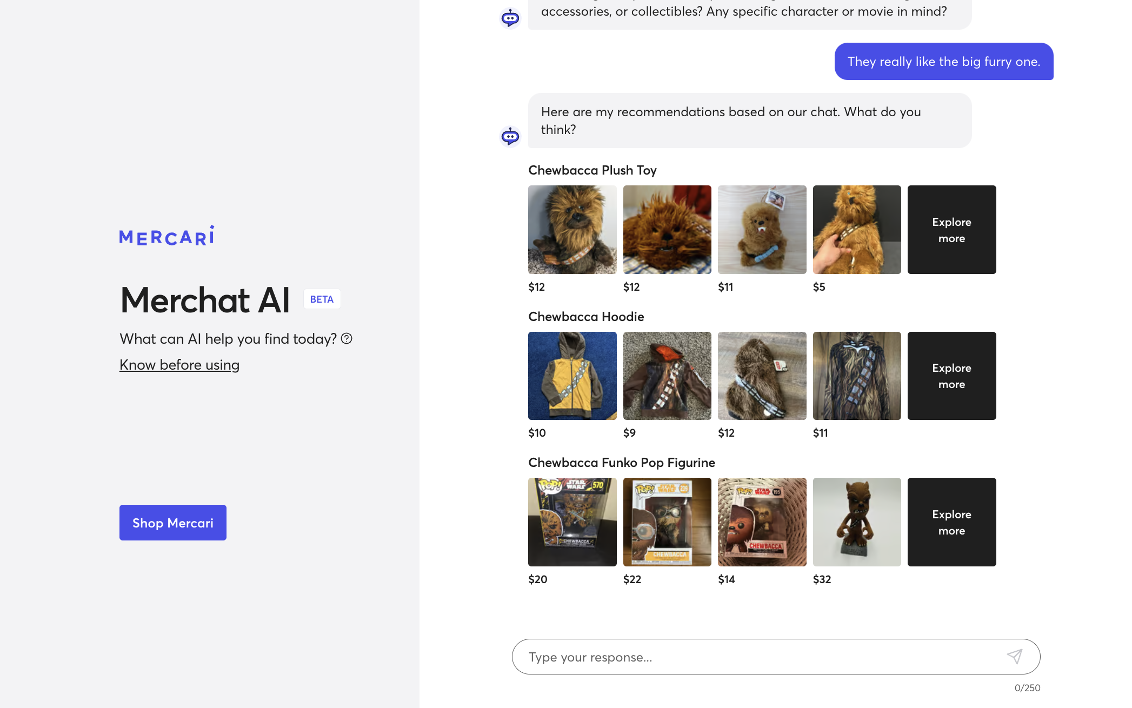Open the $11 dark Chewbacca hoodie thumbnail
The image size is (1132, 708).
[857, 376]
